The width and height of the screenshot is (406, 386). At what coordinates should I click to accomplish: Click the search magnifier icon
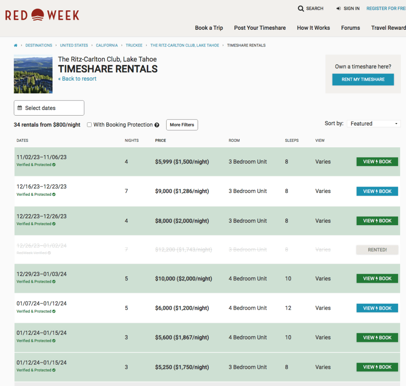tap(301, 8)
